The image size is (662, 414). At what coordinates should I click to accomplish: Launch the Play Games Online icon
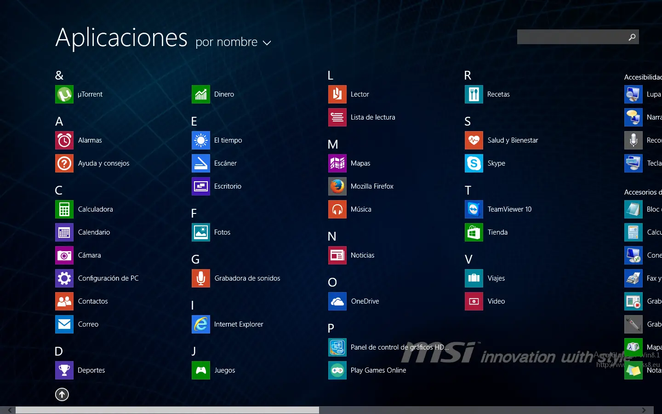[x=337, y=370]
